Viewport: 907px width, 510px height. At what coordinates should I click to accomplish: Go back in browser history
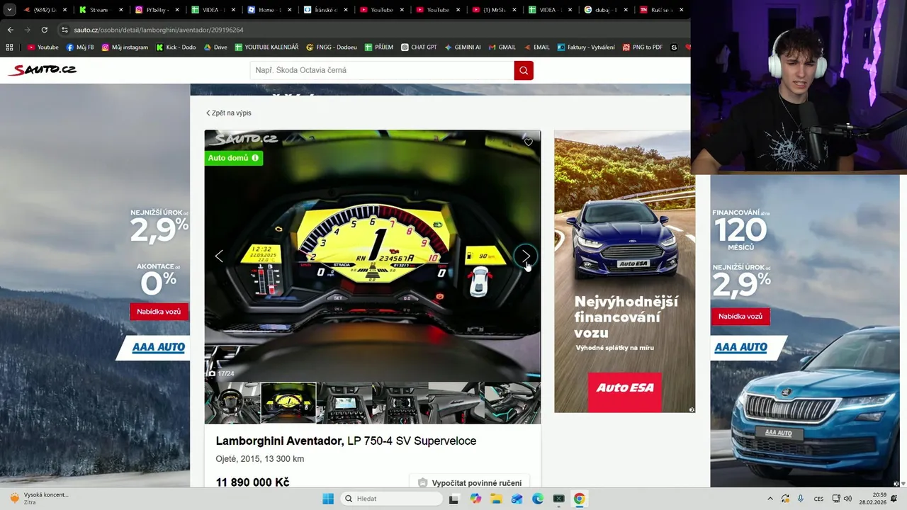(x=10, y=30)
